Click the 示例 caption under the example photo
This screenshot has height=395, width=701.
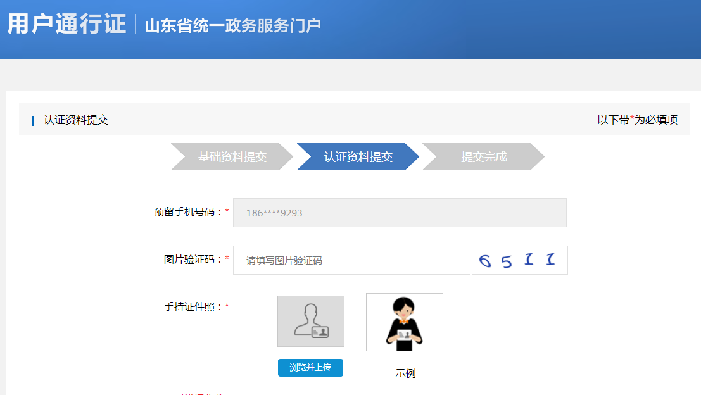[405, 373]
